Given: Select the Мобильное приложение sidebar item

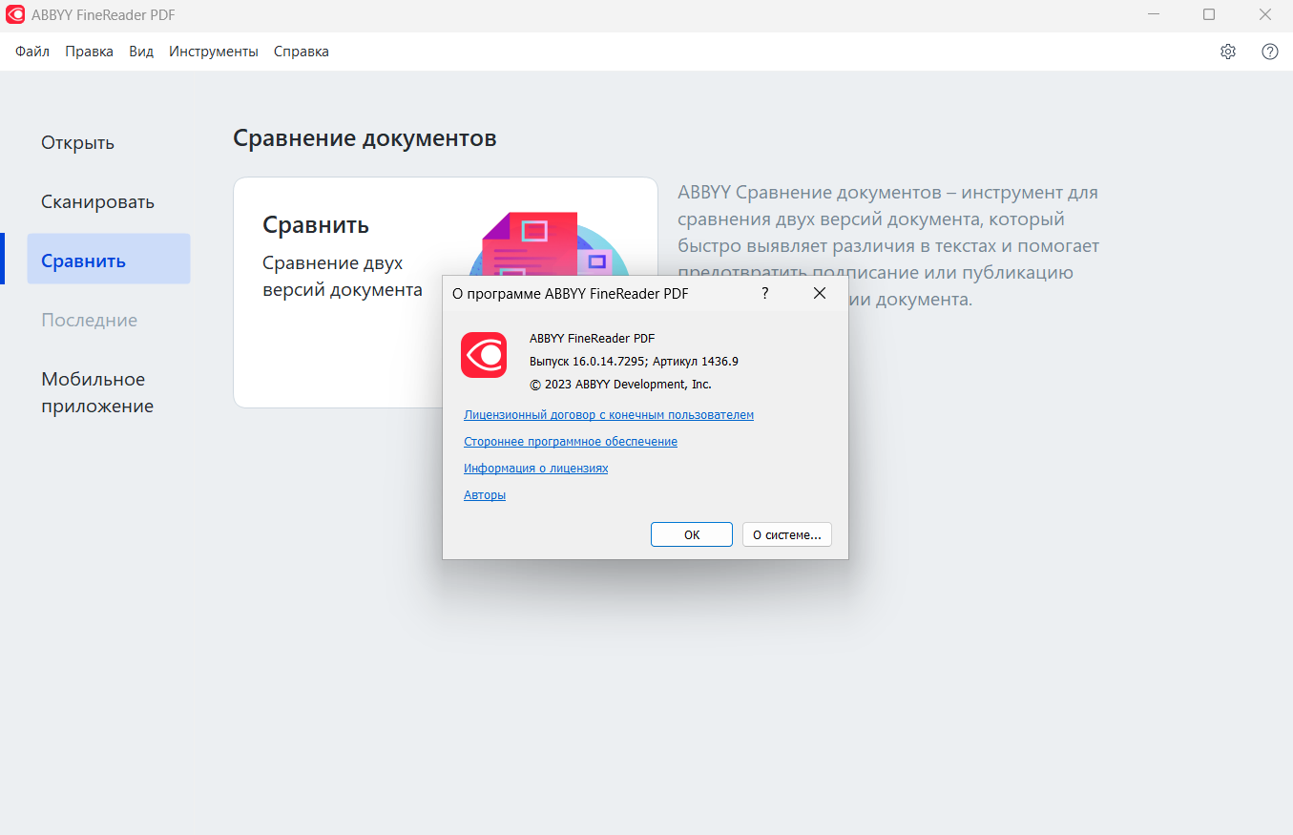Looking at the screenshot, I should pos(96,392).
